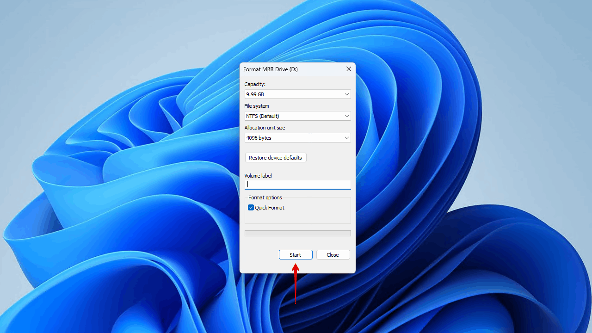Dismiss the dialog with the X button

click(348, 69)
